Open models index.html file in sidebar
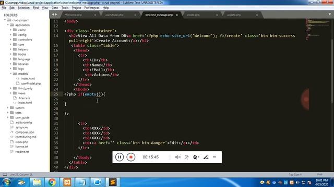Image resolution: width=334 pixels, height=187 pixels. coord(28,78)
